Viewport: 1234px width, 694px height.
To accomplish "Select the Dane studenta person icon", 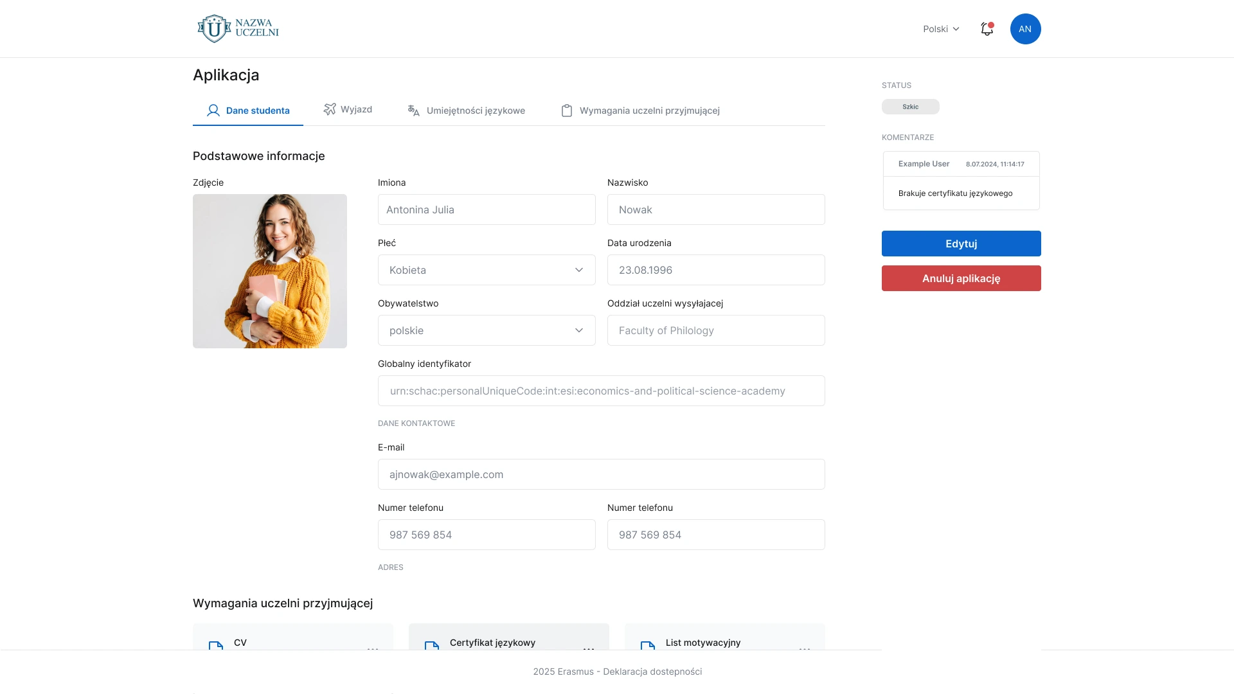I will pyautogui.click(x=212, y=110).
